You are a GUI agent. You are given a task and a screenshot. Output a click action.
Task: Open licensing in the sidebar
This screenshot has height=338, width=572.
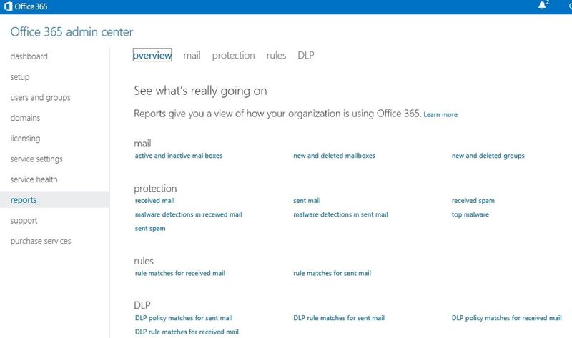pos(25,139)
